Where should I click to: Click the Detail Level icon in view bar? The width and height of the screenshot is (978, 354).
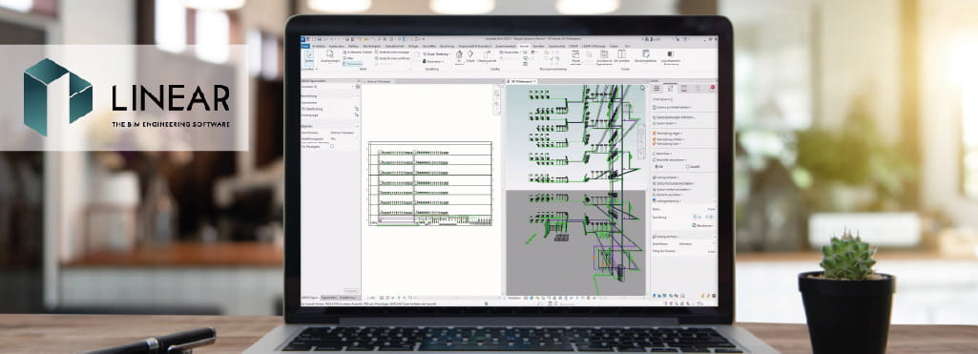coord(382,298)
